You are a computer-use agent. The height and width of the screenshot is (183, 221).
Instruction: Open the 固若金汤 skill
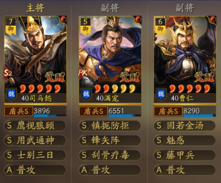click(184, 126)
